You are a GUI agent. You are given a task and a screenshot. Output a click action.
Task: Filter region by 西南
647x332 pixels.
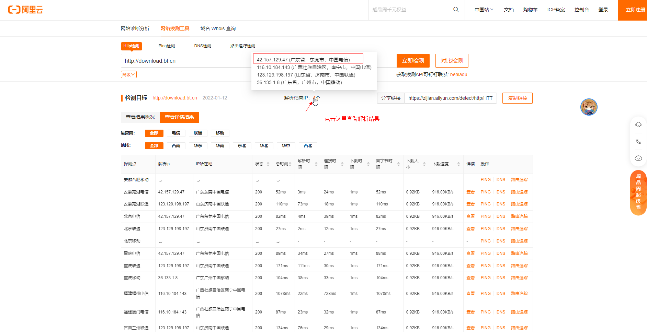coord(176,146)
